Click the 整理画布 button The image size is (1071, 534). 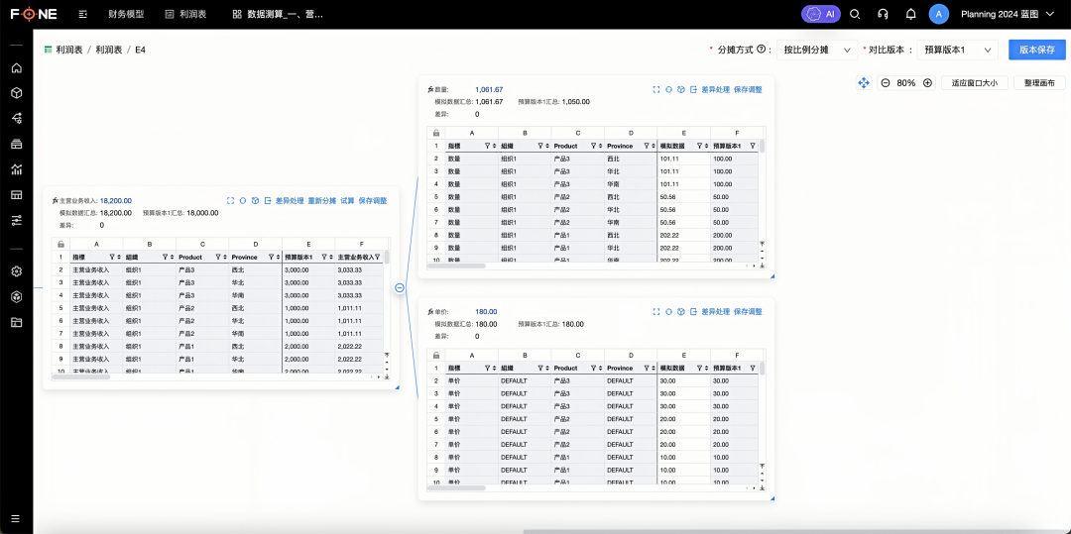click(1039, 82)
